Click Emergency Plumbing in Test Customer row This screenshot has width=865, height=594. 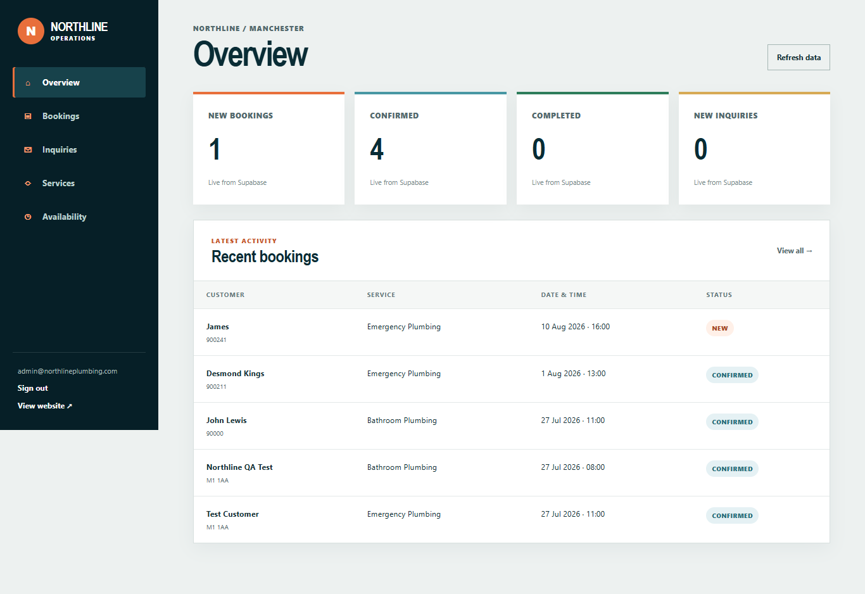[x=404, y=514]
